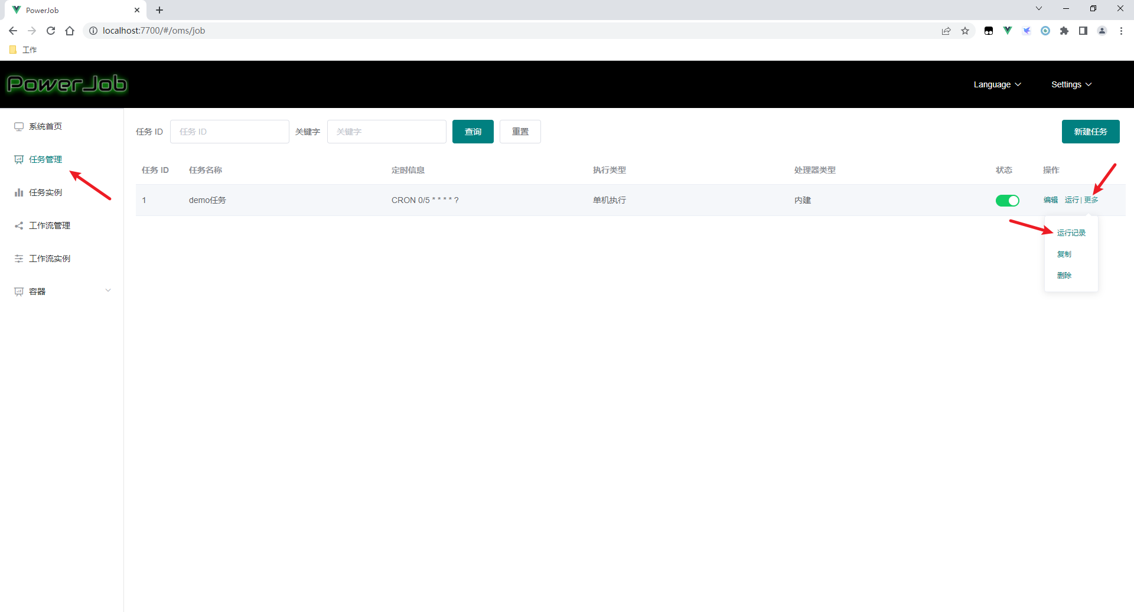Click the CRON 0/5 * * * * ? cell
This screenshot has height=612, width=1134.
[x=425, y=200]
